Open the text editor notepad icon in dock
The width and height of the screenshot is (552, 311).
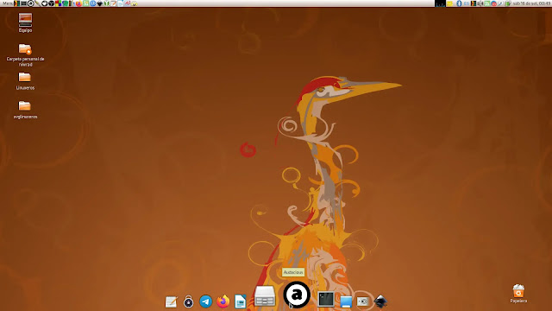click(x=172, y=301)
